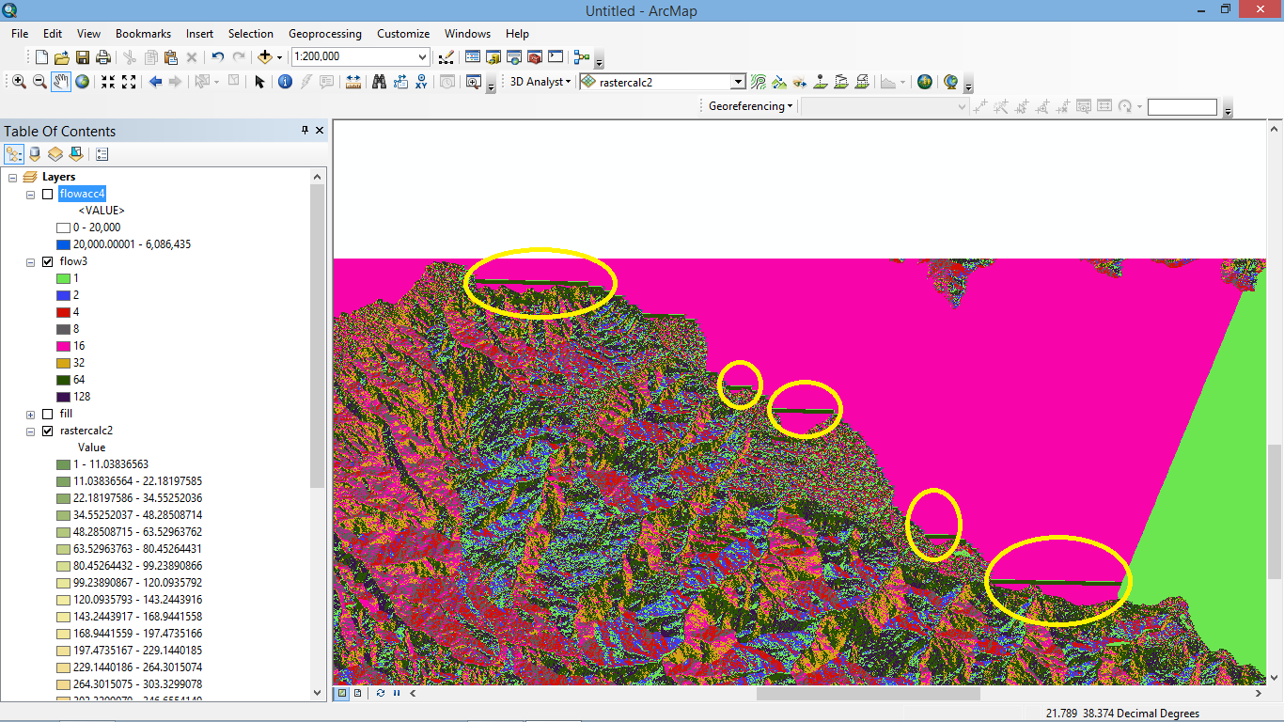Open the Georeferencing dropdown menu
1284x722 pixels.
pyautogui.click(x=751, y=106)
